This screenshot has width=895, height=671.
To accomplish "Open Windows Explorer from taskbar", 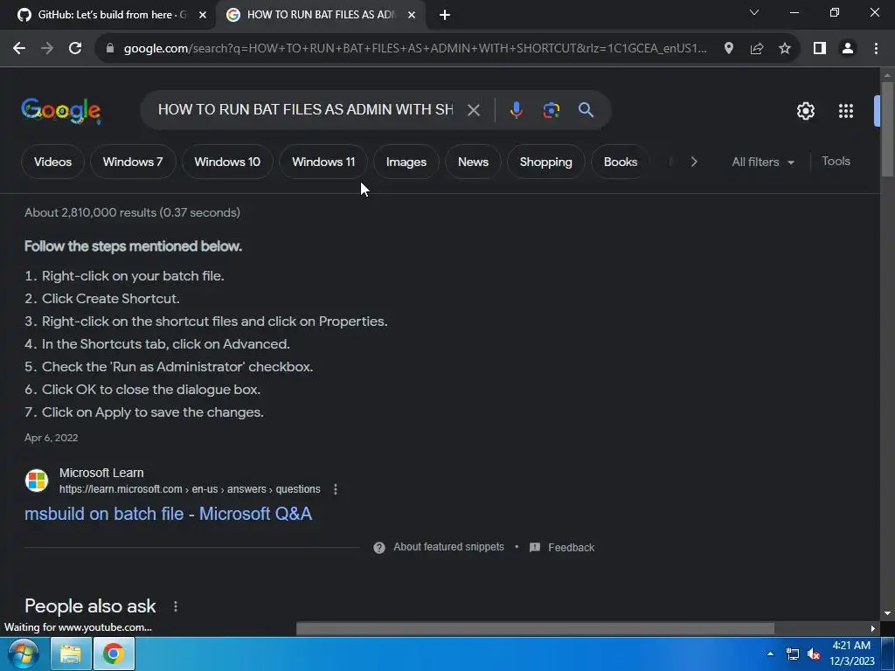I will [71, 654].
